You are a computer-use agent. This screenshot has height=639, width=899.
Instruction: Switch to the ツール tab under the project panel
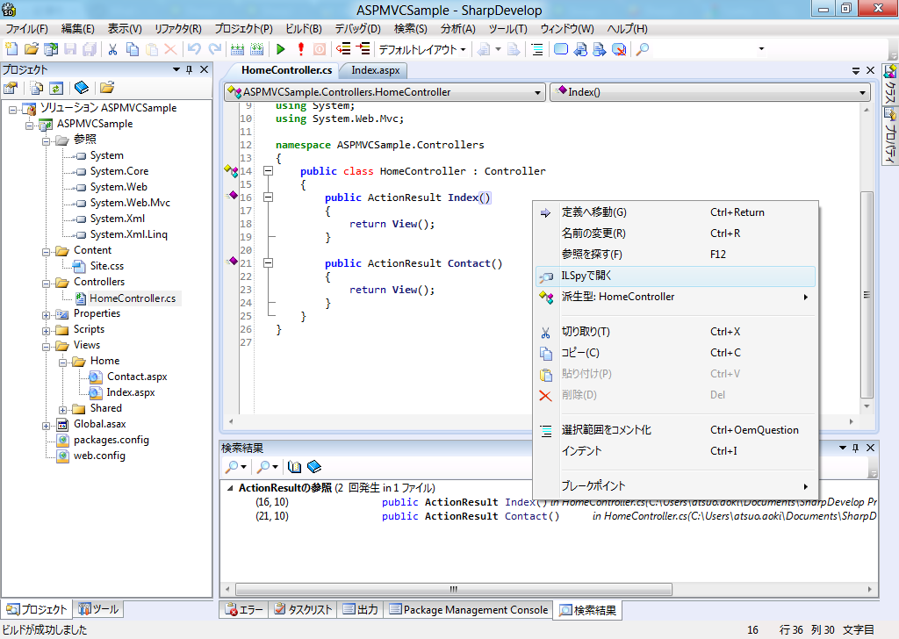[x=98, y=609]
